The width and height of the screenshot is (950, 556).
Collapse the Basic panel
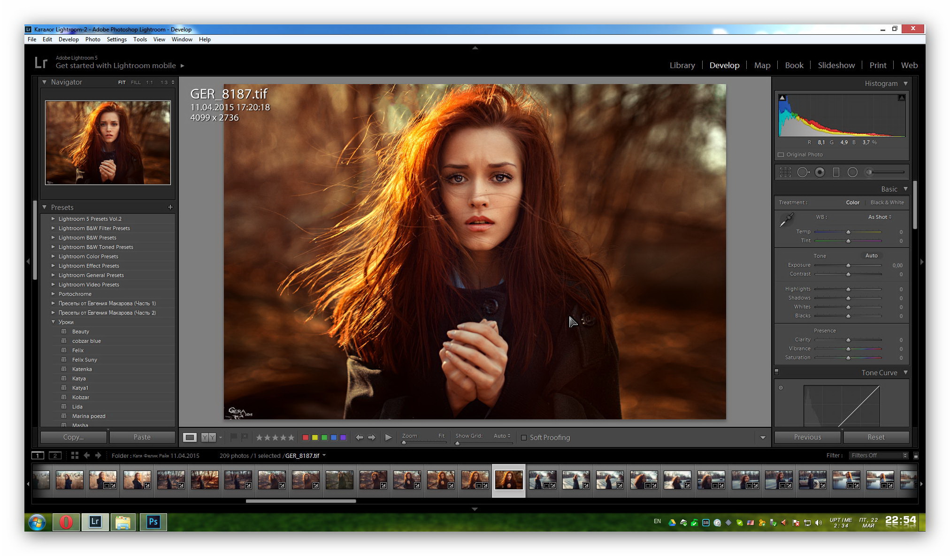[x=905, y=189]
